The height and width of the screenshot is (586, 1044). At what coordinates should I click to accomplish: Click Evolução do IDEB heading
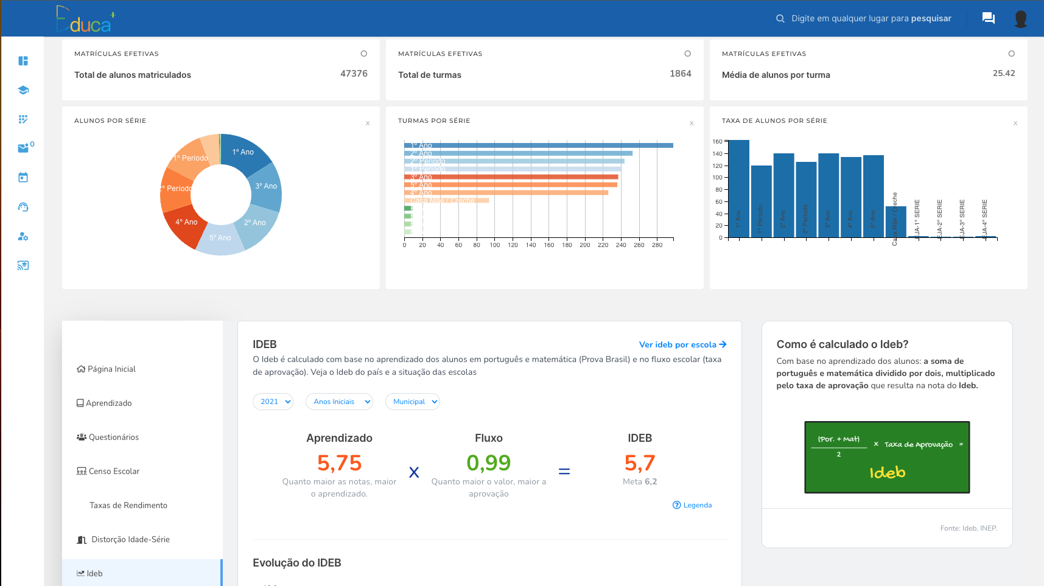tap(296, 563)
